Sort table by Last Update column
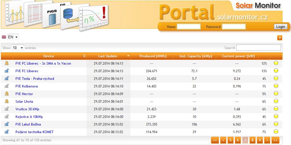Viewport: 291px width, 145px height. coord(108,56)
